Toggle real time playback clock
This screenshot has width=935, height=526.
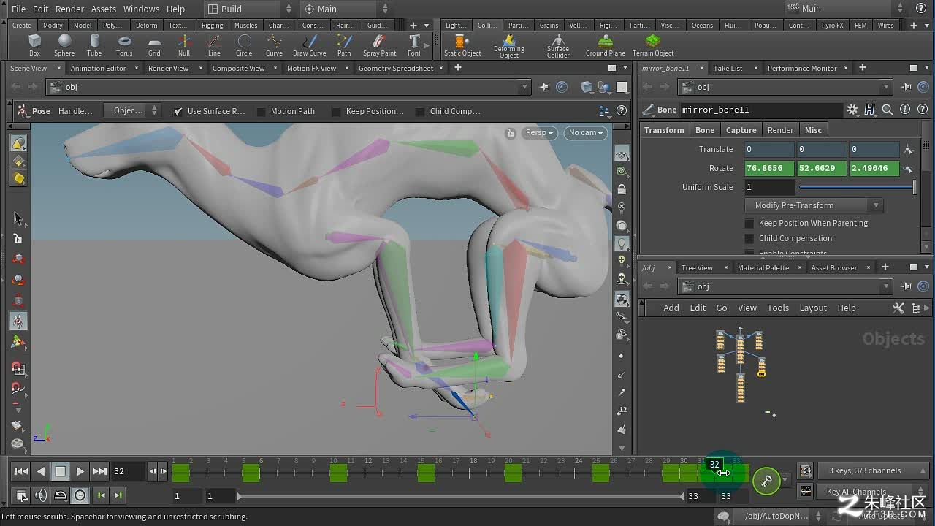(80, 495)
